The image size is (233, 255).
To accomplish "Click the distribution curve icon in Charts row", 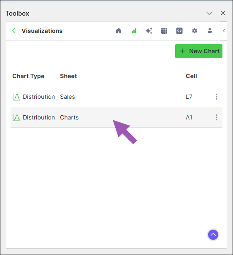I will (x=16, y=117).
